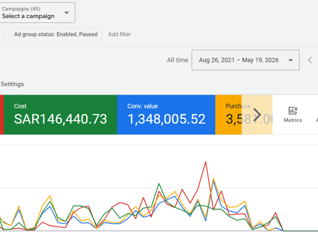The image size is (318, 238).
Task: Click the next metrics chevron arrow
Action: [257, 115]
